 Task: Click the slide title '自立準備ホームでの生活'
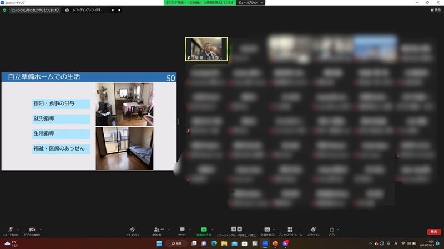pyautogui.click(x=44, y=77)
